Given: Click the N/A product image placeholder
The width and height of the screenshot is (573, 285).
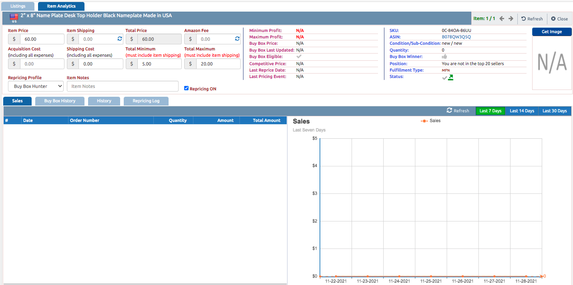Looking at the screenshot, I should [x=552, y=63].
